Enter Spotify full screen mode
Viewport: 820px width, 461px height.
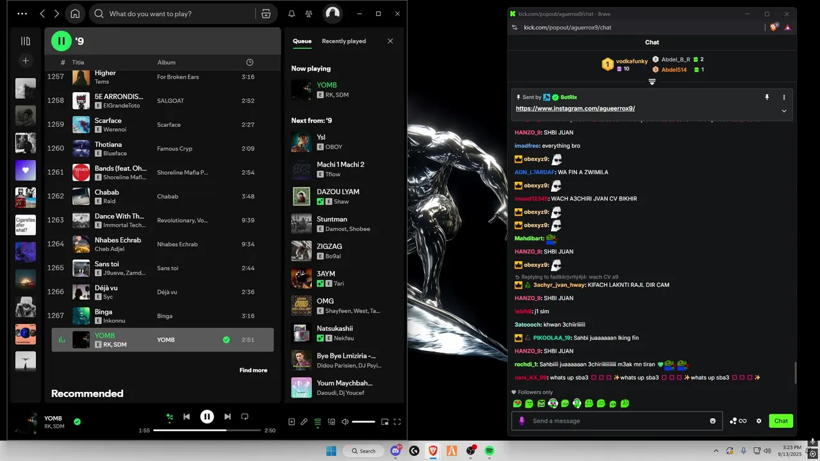click(x=397, y=422)
